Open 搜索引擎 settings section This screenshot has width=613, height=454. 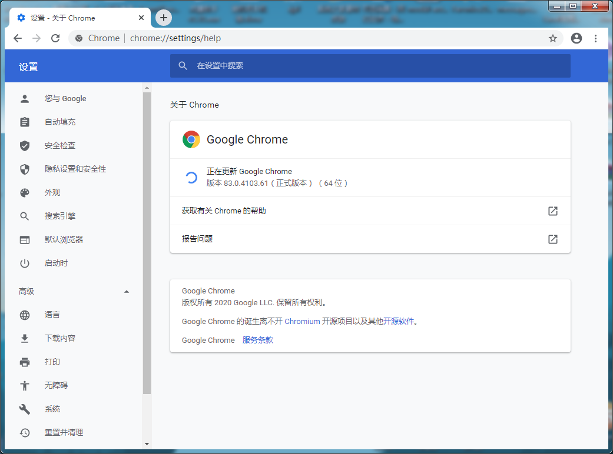click(x=60, y=216)
